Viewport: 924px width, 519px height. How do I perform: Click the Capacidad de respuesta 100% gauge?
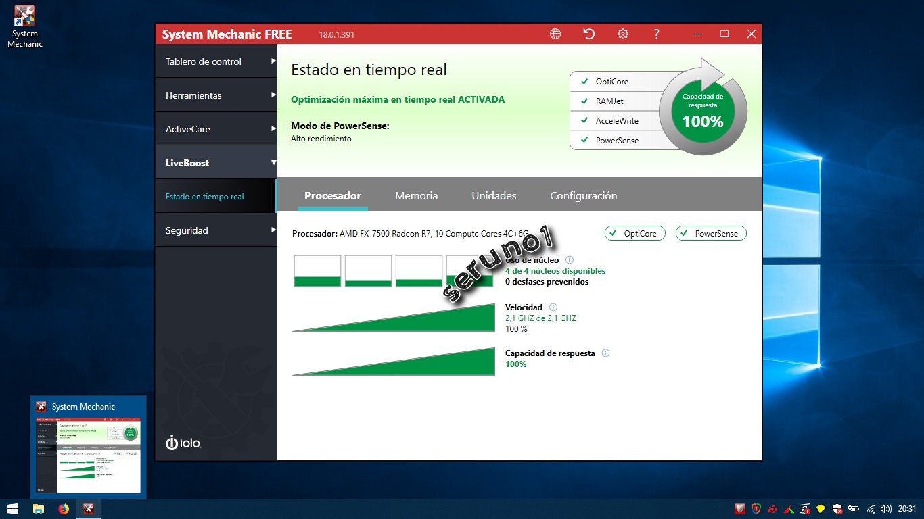point(703,112)
